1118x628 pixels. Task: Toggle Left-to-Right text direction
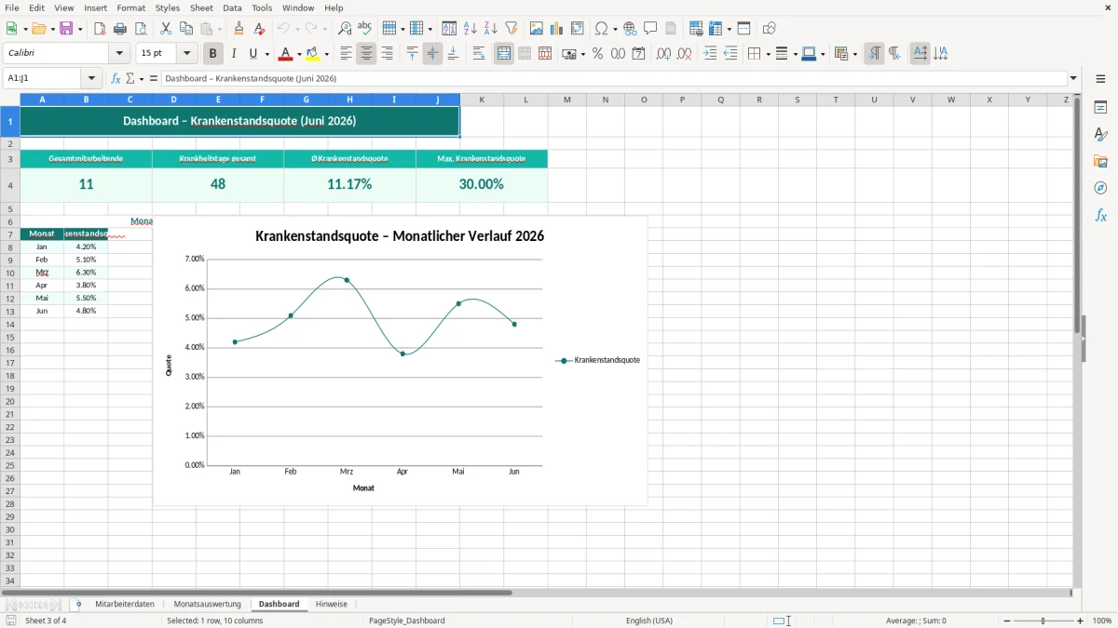[874, 54]
